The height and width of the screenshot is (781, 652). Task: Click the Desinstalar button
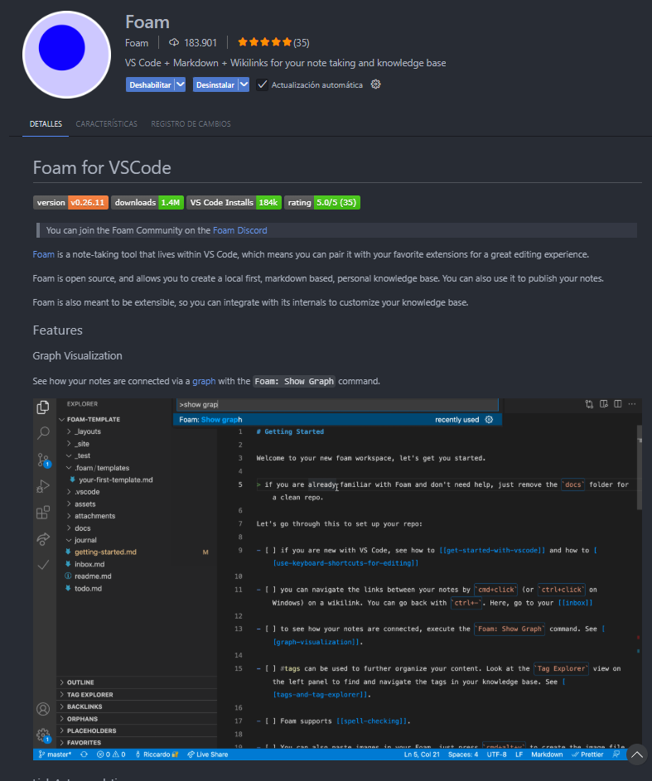[215, 84]
